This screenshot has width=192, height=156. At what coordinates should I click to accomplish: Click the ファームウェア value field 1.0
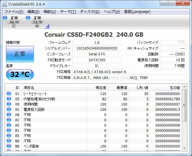(97, 43)
